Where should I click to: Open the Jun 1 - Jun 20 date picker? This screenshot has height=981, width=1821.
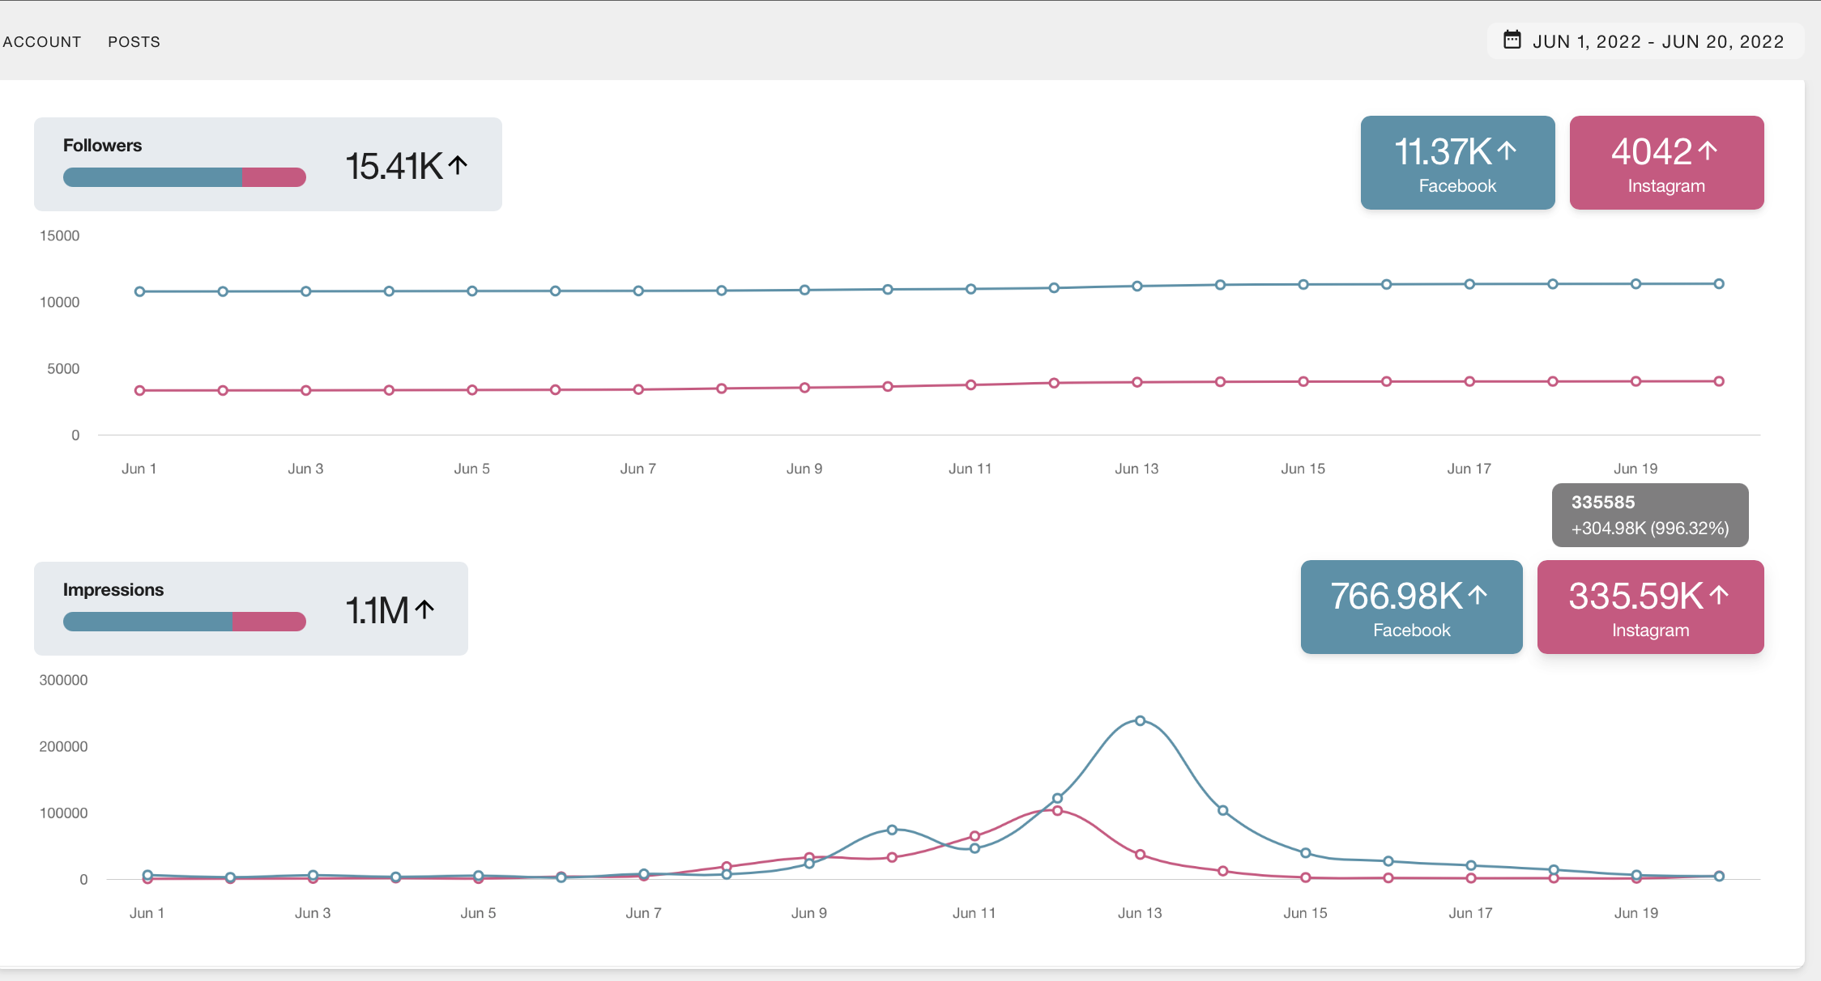pos(1657,41)
